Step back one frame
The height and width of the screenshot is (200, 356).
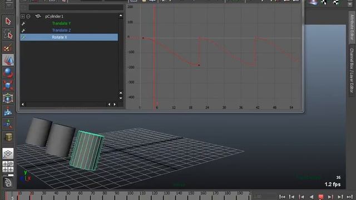291,197
